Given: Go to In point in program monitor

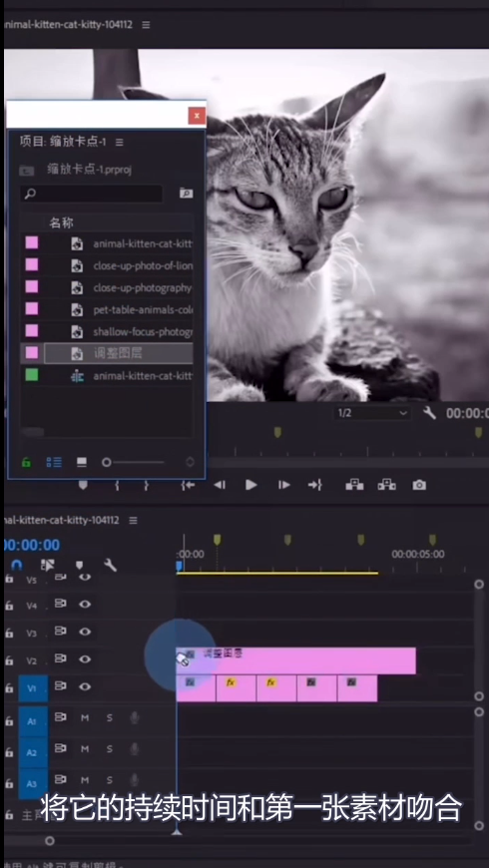Looking at the screenshot, I should pos(188,485).
